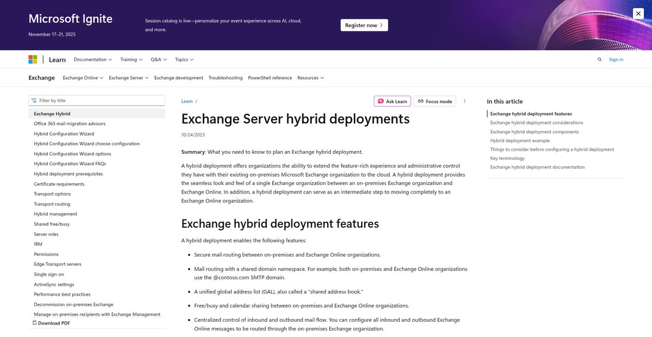Open Server roles article

[x=46, y=234]
